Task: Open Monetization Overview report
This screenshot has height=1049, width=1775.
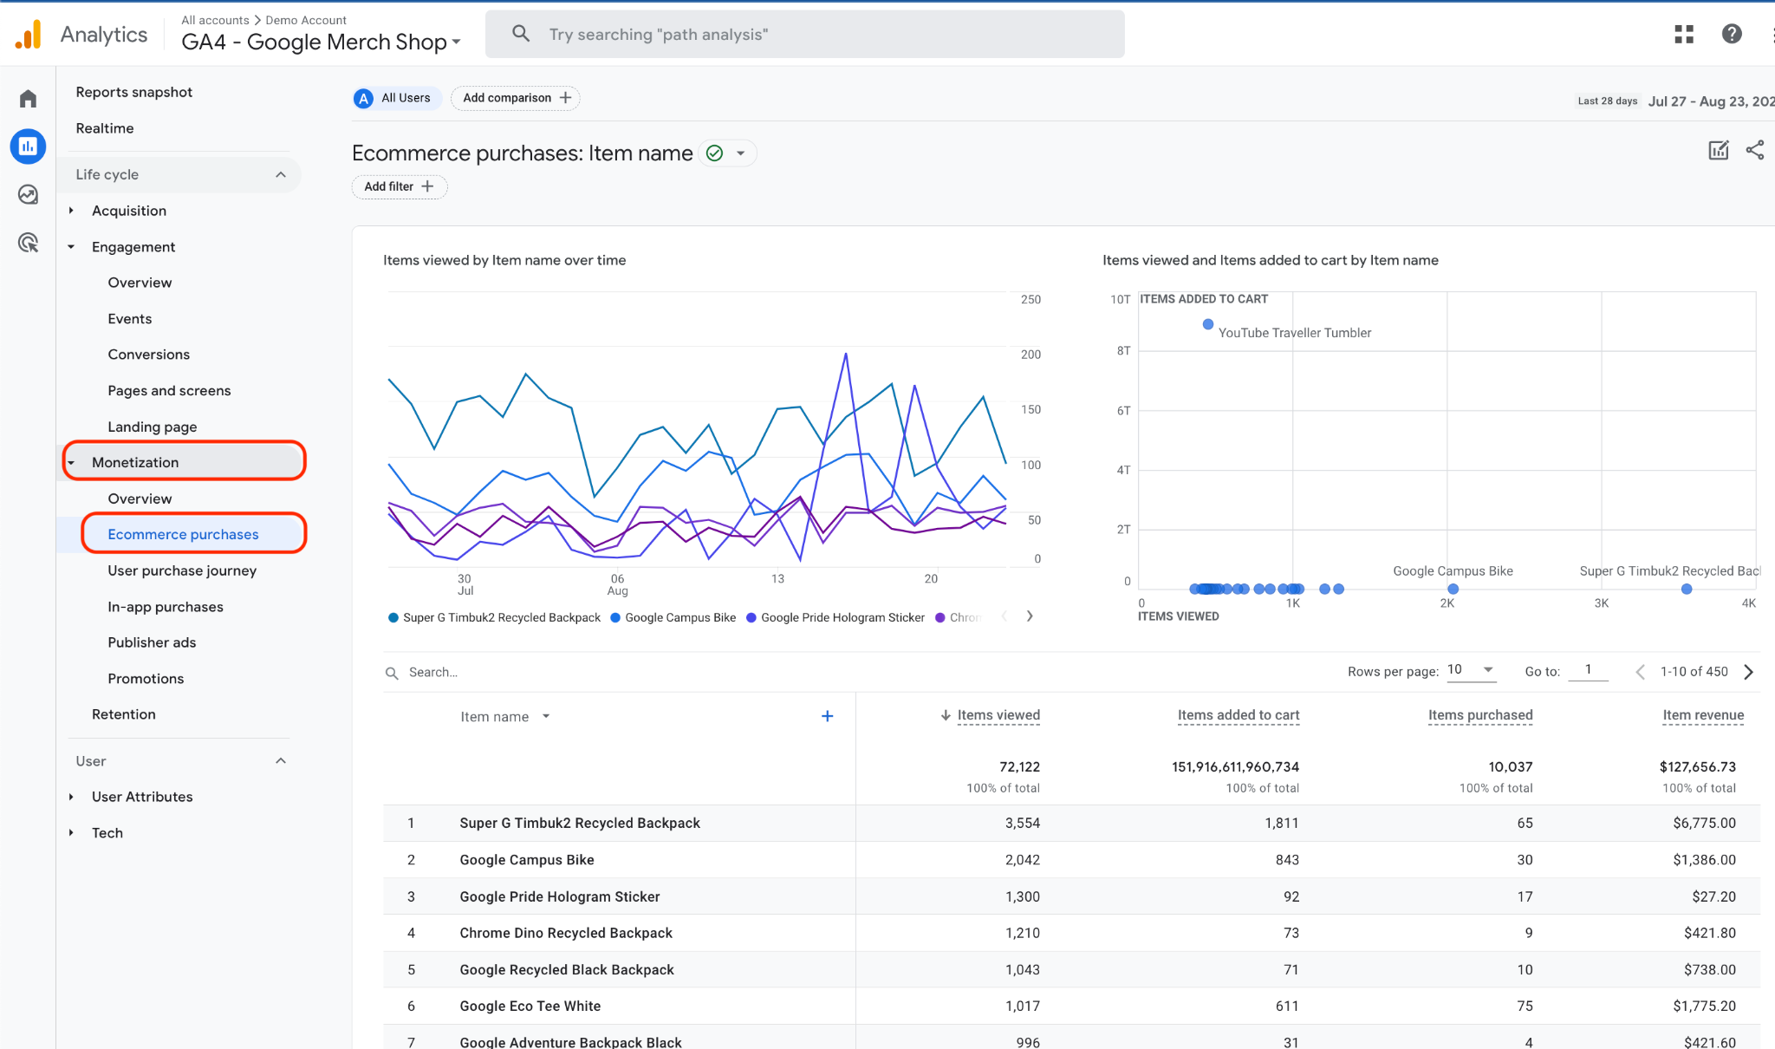Action: [x=140, y=498]
